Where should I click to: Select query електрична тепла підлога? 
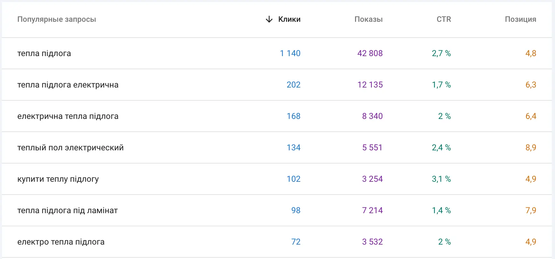(x=68, y=116)
